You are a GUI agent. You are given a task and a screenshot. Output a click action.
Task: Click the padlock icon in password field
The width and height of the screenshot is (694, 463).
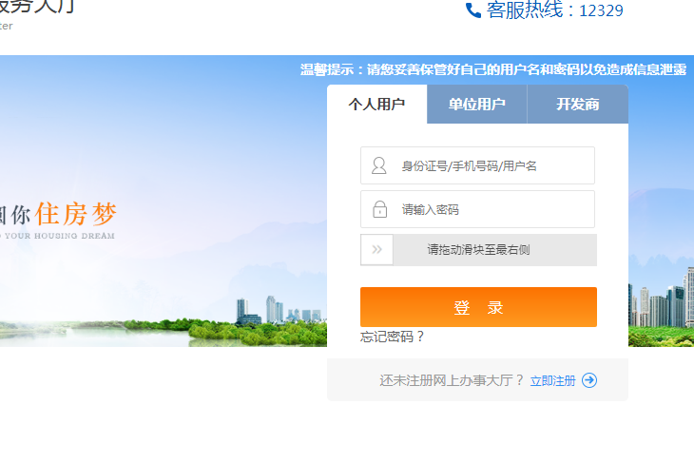379,209
